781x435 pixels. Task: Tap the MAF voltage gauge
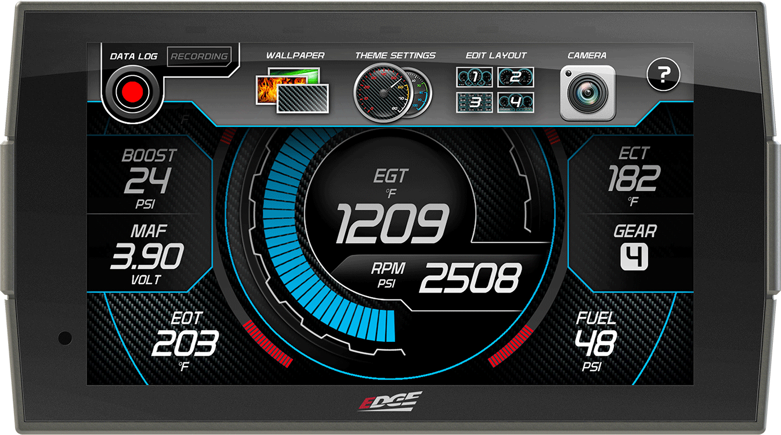click(x=147, y=253)
